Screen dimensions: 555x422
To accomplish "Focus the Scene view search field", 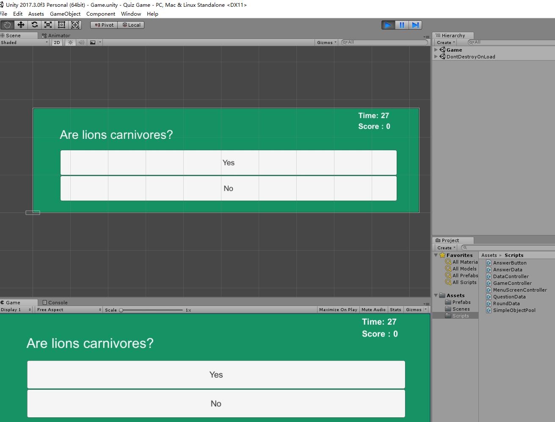I will coord(384,42).
